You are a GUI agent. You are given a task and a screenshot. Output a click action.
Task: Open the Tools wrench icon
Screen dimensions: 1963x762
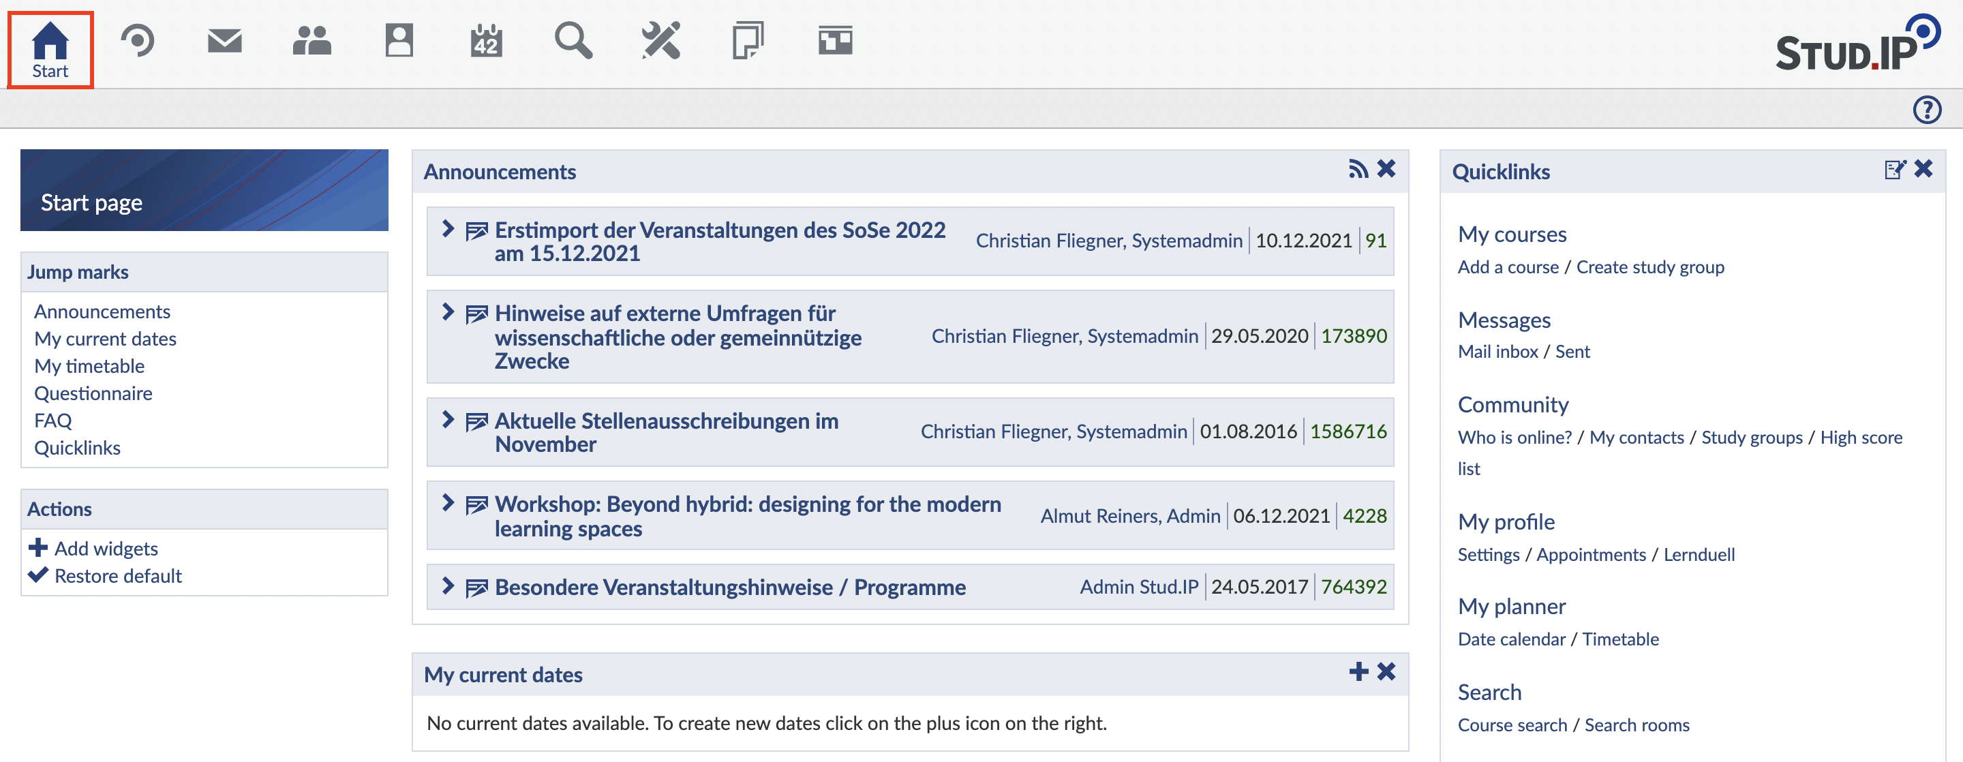(660, 40)
